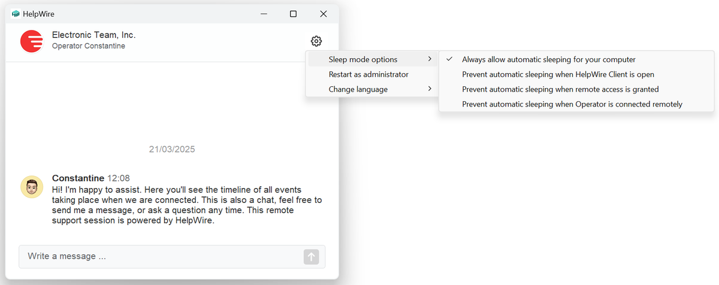The width and height of the screenshot is (719, 285).
Task: Close the HelpWire window
Action: [323, 14]
